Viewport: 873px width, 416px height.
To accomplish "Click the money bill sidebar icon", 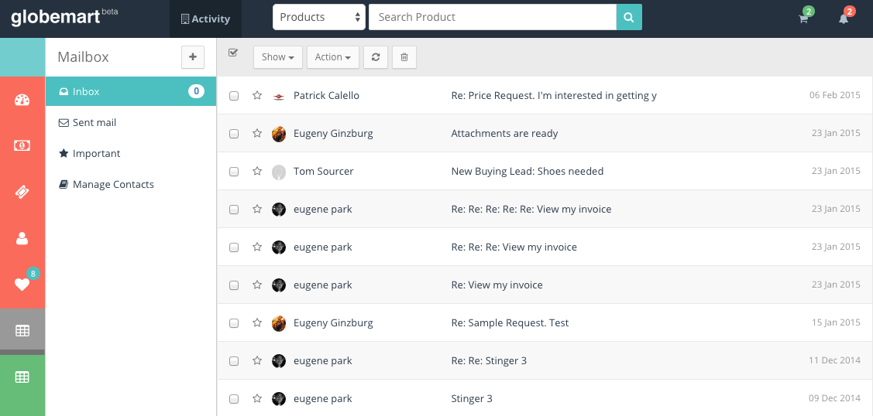I will (22, 145).
